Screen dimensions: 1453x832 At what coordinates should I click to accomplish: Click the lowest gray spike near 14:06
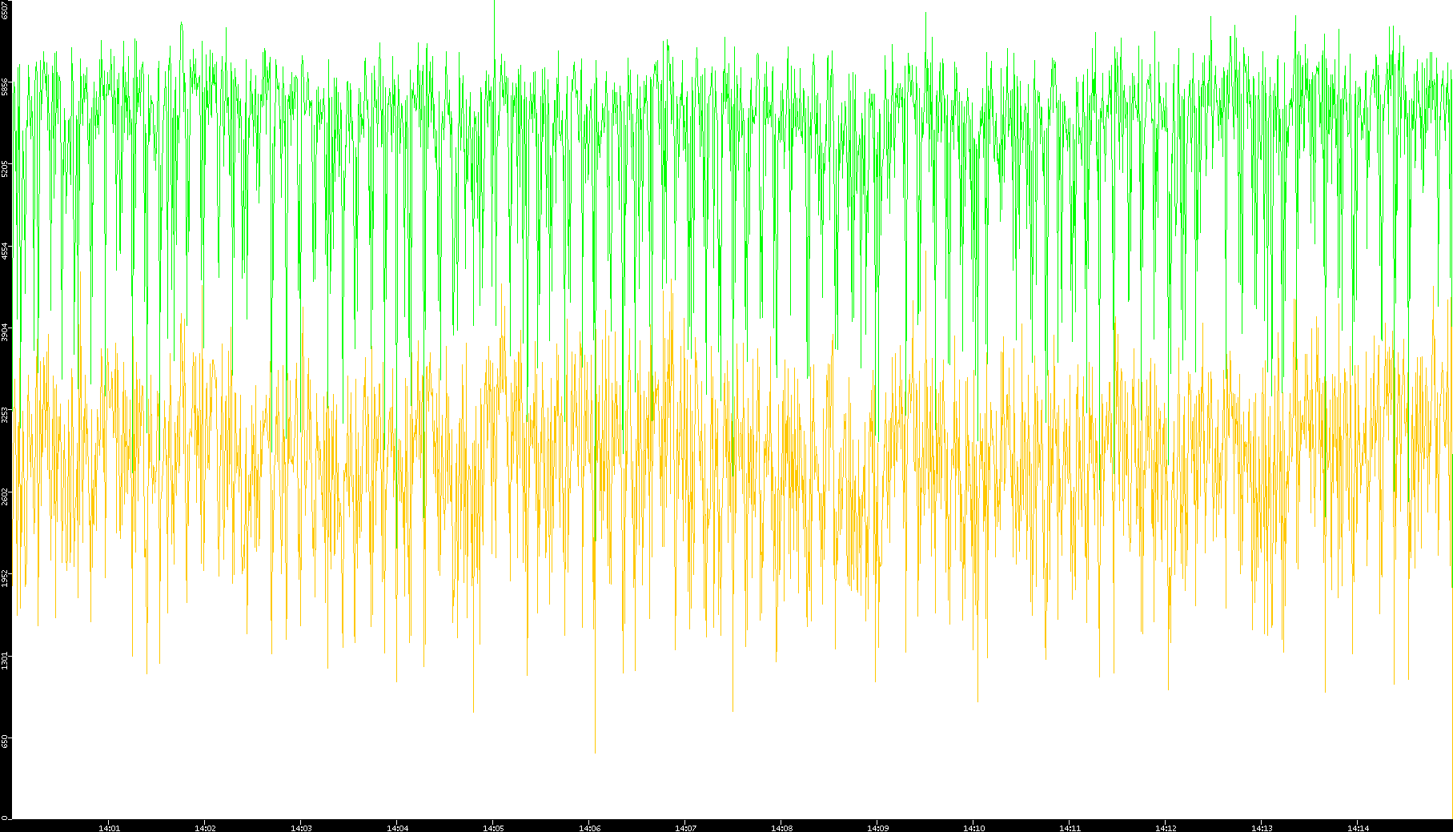pos(595,750)
